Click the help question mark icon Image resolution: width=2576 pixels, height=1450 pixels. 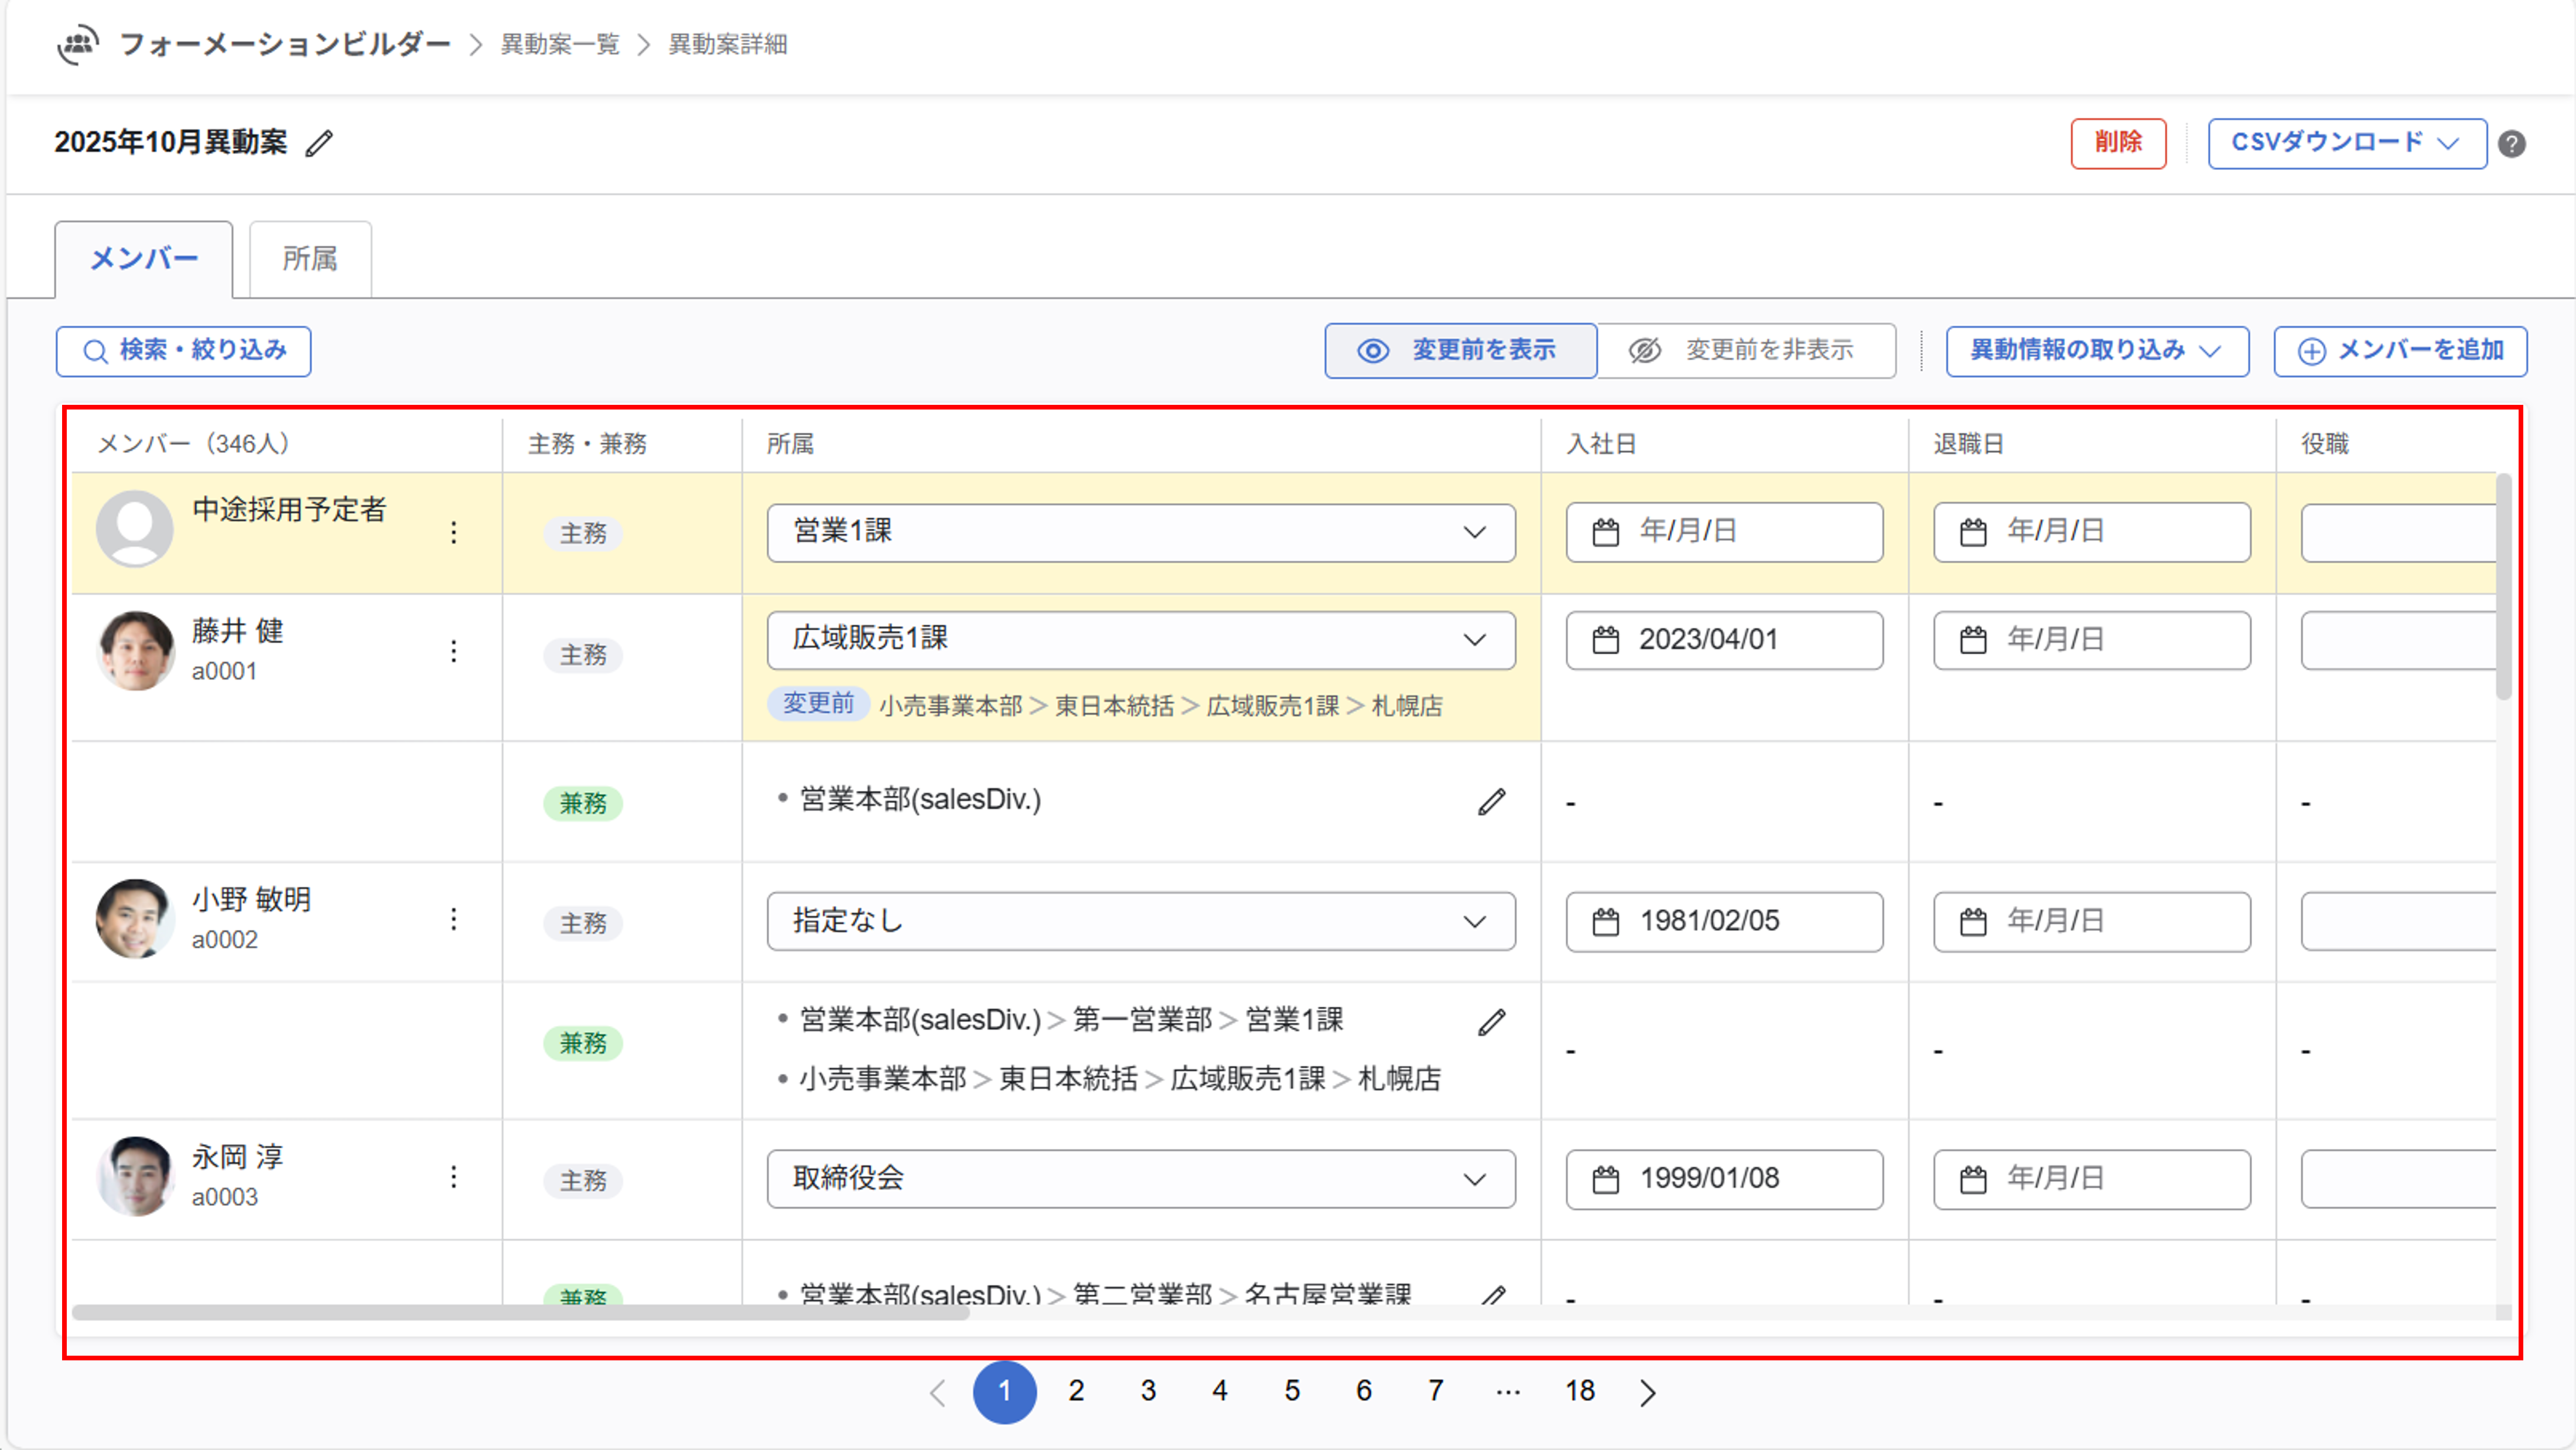[x=2511, y=144]
